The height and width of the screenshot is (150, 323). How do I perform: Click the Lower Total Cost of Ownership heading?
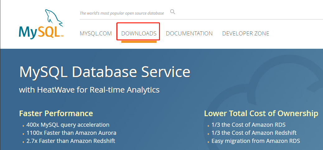point(261,113)
